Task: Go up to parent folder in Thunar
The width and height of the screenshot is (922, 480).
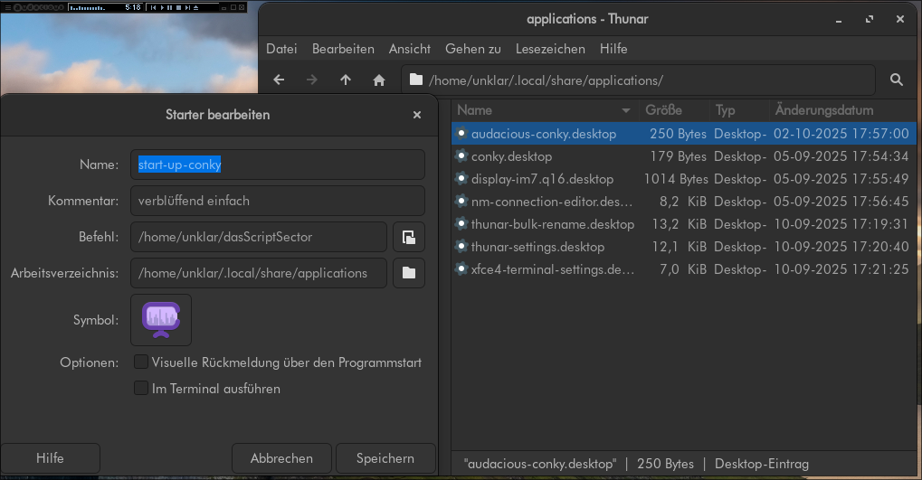Action: point(345,80)
